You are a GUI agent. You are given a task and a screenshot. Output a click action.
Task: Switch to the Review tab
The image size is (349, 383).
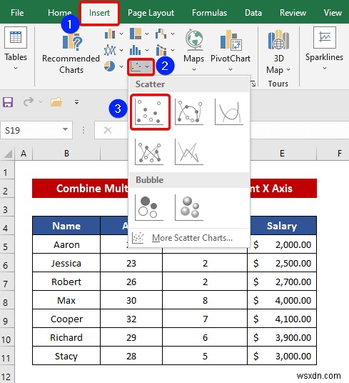coord(293,13)
